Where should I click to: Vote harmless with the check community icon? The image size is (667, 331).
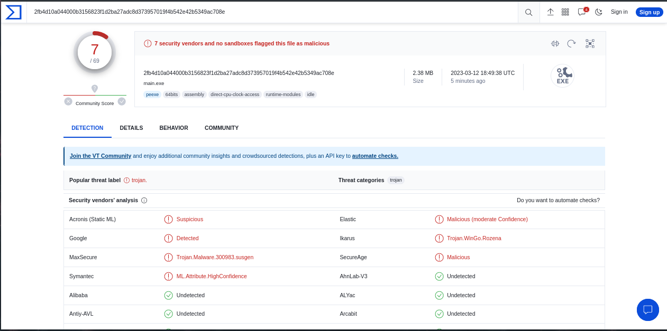click(x=122, y=101)
